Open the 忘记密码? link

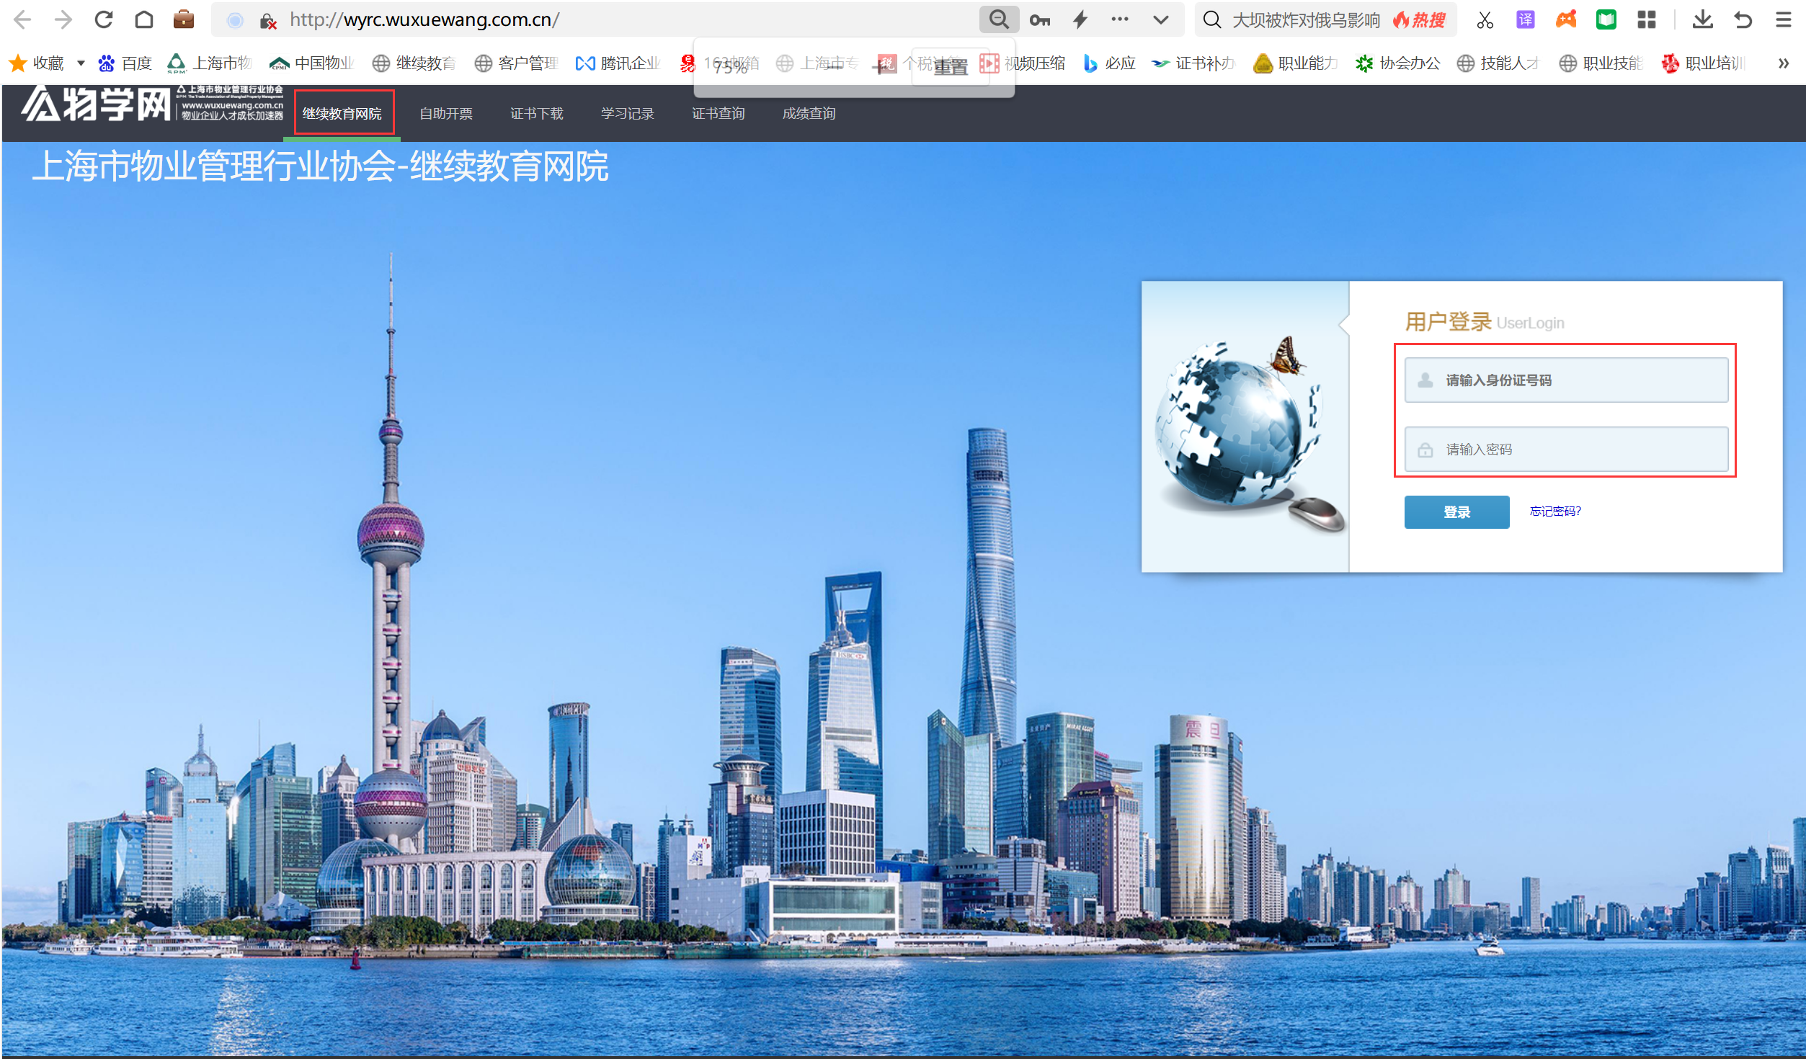[x=1554, y=511]
